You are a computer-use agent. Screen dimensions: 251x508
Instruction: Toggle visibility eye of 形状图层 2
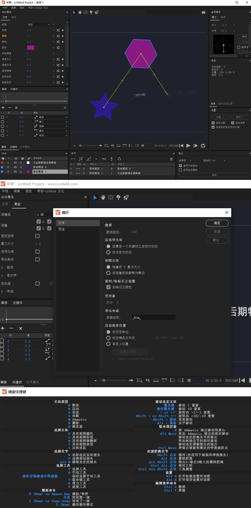pos(15,167)
